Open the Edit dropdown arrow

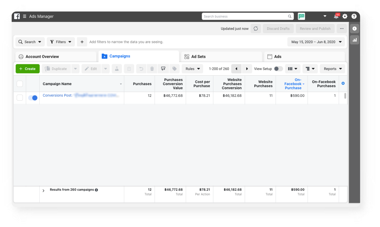[106, 69]
